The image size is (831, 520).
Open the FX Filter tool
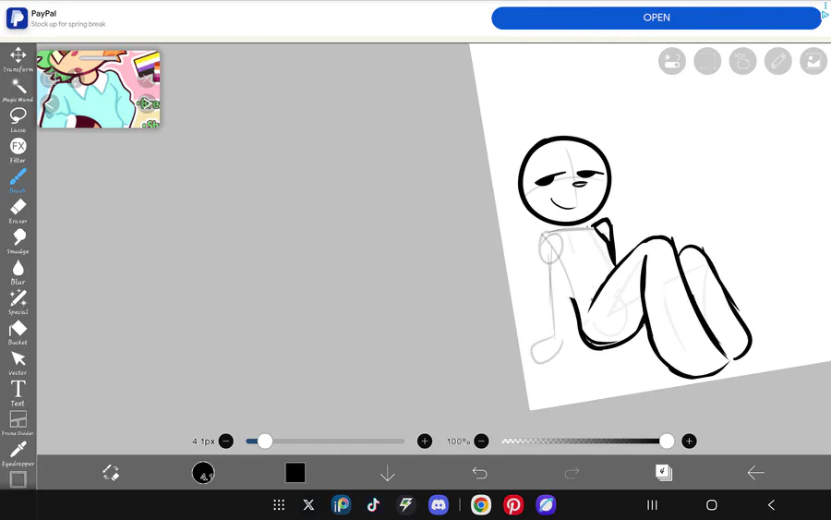coord(18,151)
